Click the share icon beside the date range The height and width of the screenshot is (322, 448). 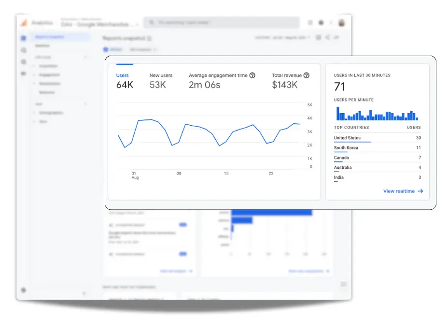click(327, 37)
